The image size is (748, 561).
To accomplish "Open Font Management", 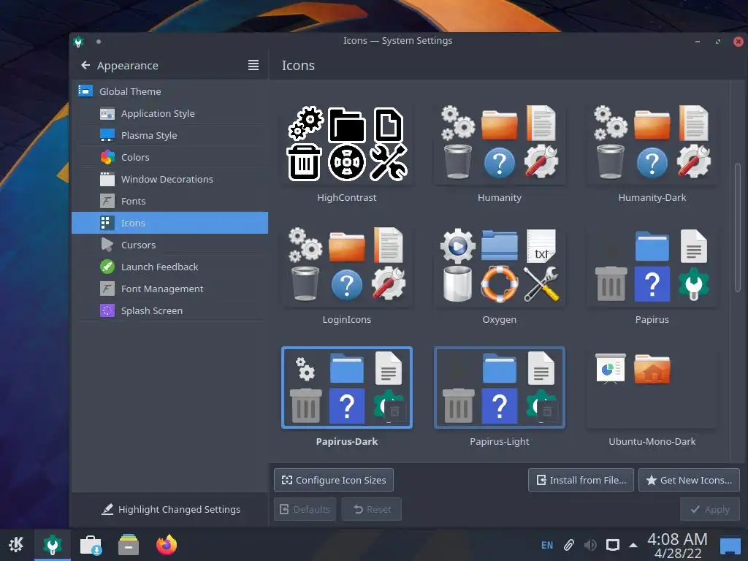I will pos(169,289).
